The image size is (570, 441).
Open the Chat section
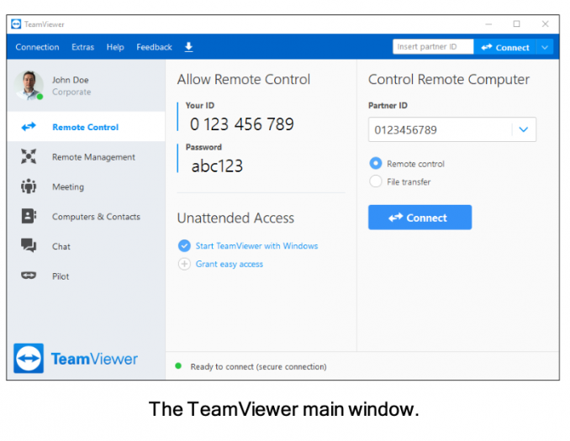(86, 246)
